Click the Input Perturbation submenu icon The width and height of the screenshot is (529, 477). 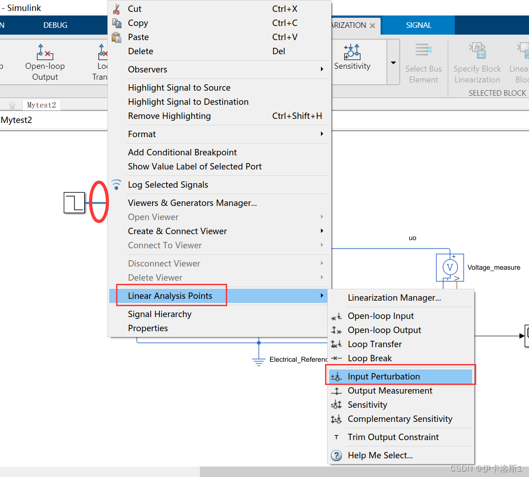336,377
